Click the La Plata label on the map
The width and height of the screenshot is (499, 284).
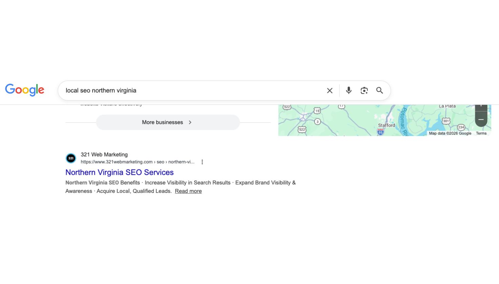tap(447, 106)
